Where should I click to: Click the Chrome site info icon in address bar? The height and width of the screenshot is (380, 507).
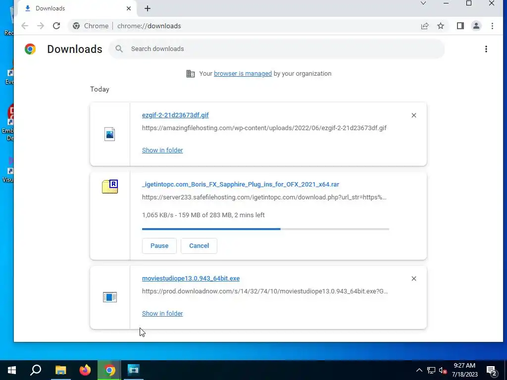tap(76, 26)
